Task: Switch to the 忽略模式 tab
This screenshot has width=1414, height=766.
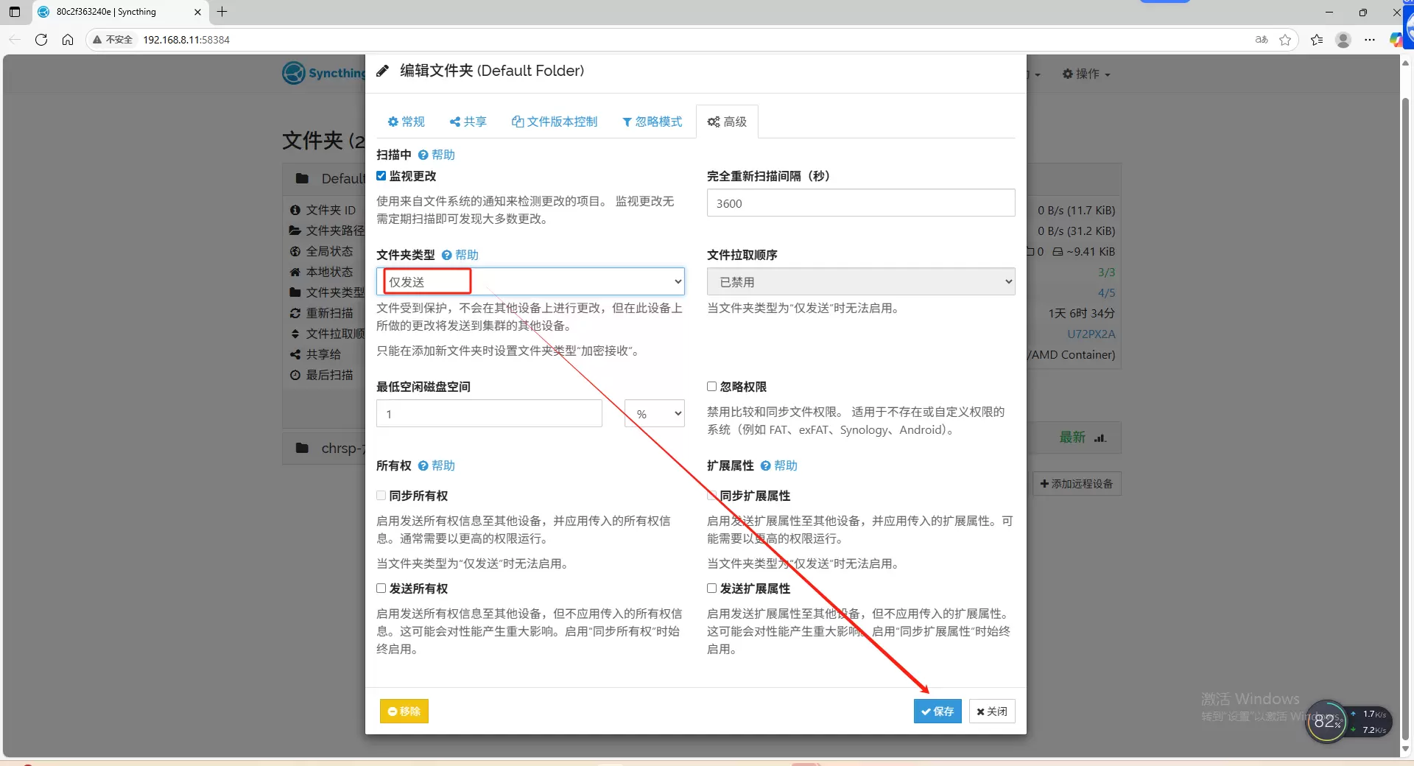Action: 653,122
